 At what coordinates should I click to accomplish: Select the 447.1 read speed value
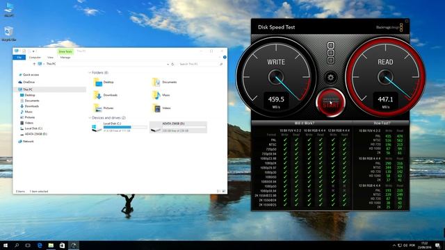385,99
